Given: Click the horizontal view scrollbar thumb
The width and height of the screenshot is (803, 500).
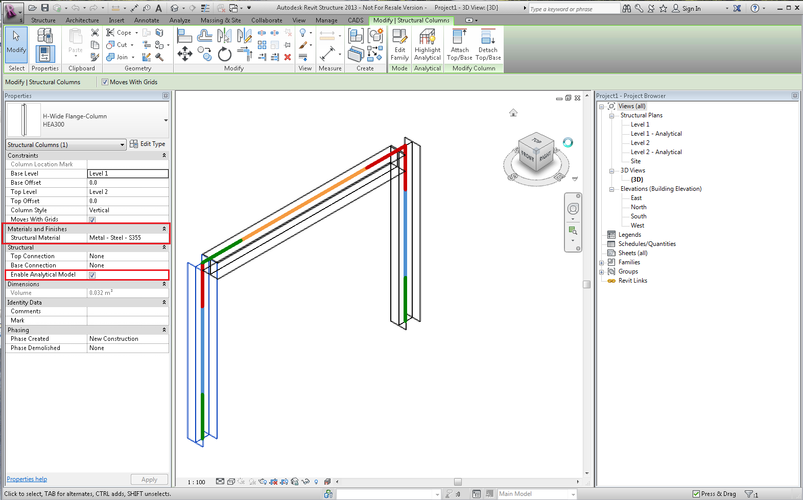Looking at the screenshot, I should point(458,482).
